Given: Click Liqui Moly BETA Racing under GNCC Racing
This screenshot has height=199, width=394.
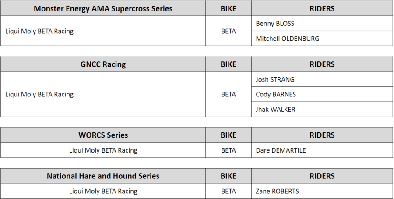Looking at the screenshot, I should pyautogui.click(x=39, y=95).
